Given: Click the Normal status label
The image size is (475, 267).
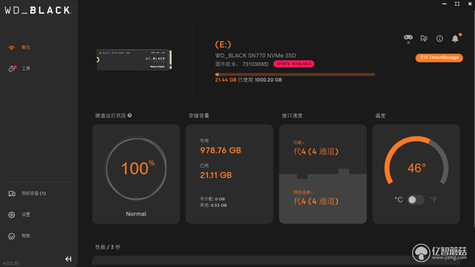Looking at the screenshot, I should (x=136, y=214).
